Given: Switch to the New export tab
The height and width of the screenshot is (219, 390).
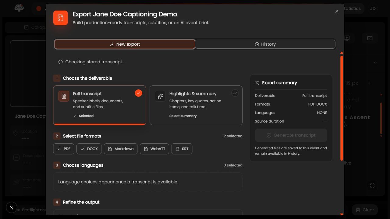Looking at the screenshot, I should (125, 44).
